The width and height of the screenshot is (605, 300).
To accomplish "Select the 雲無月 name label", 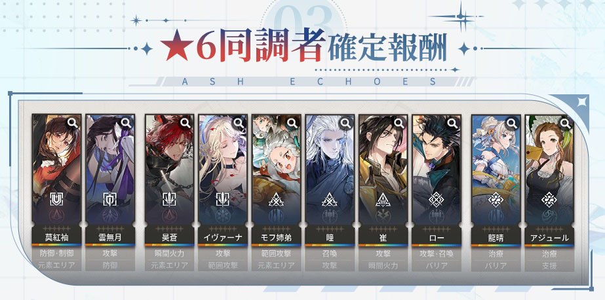I will coord(110,238).
